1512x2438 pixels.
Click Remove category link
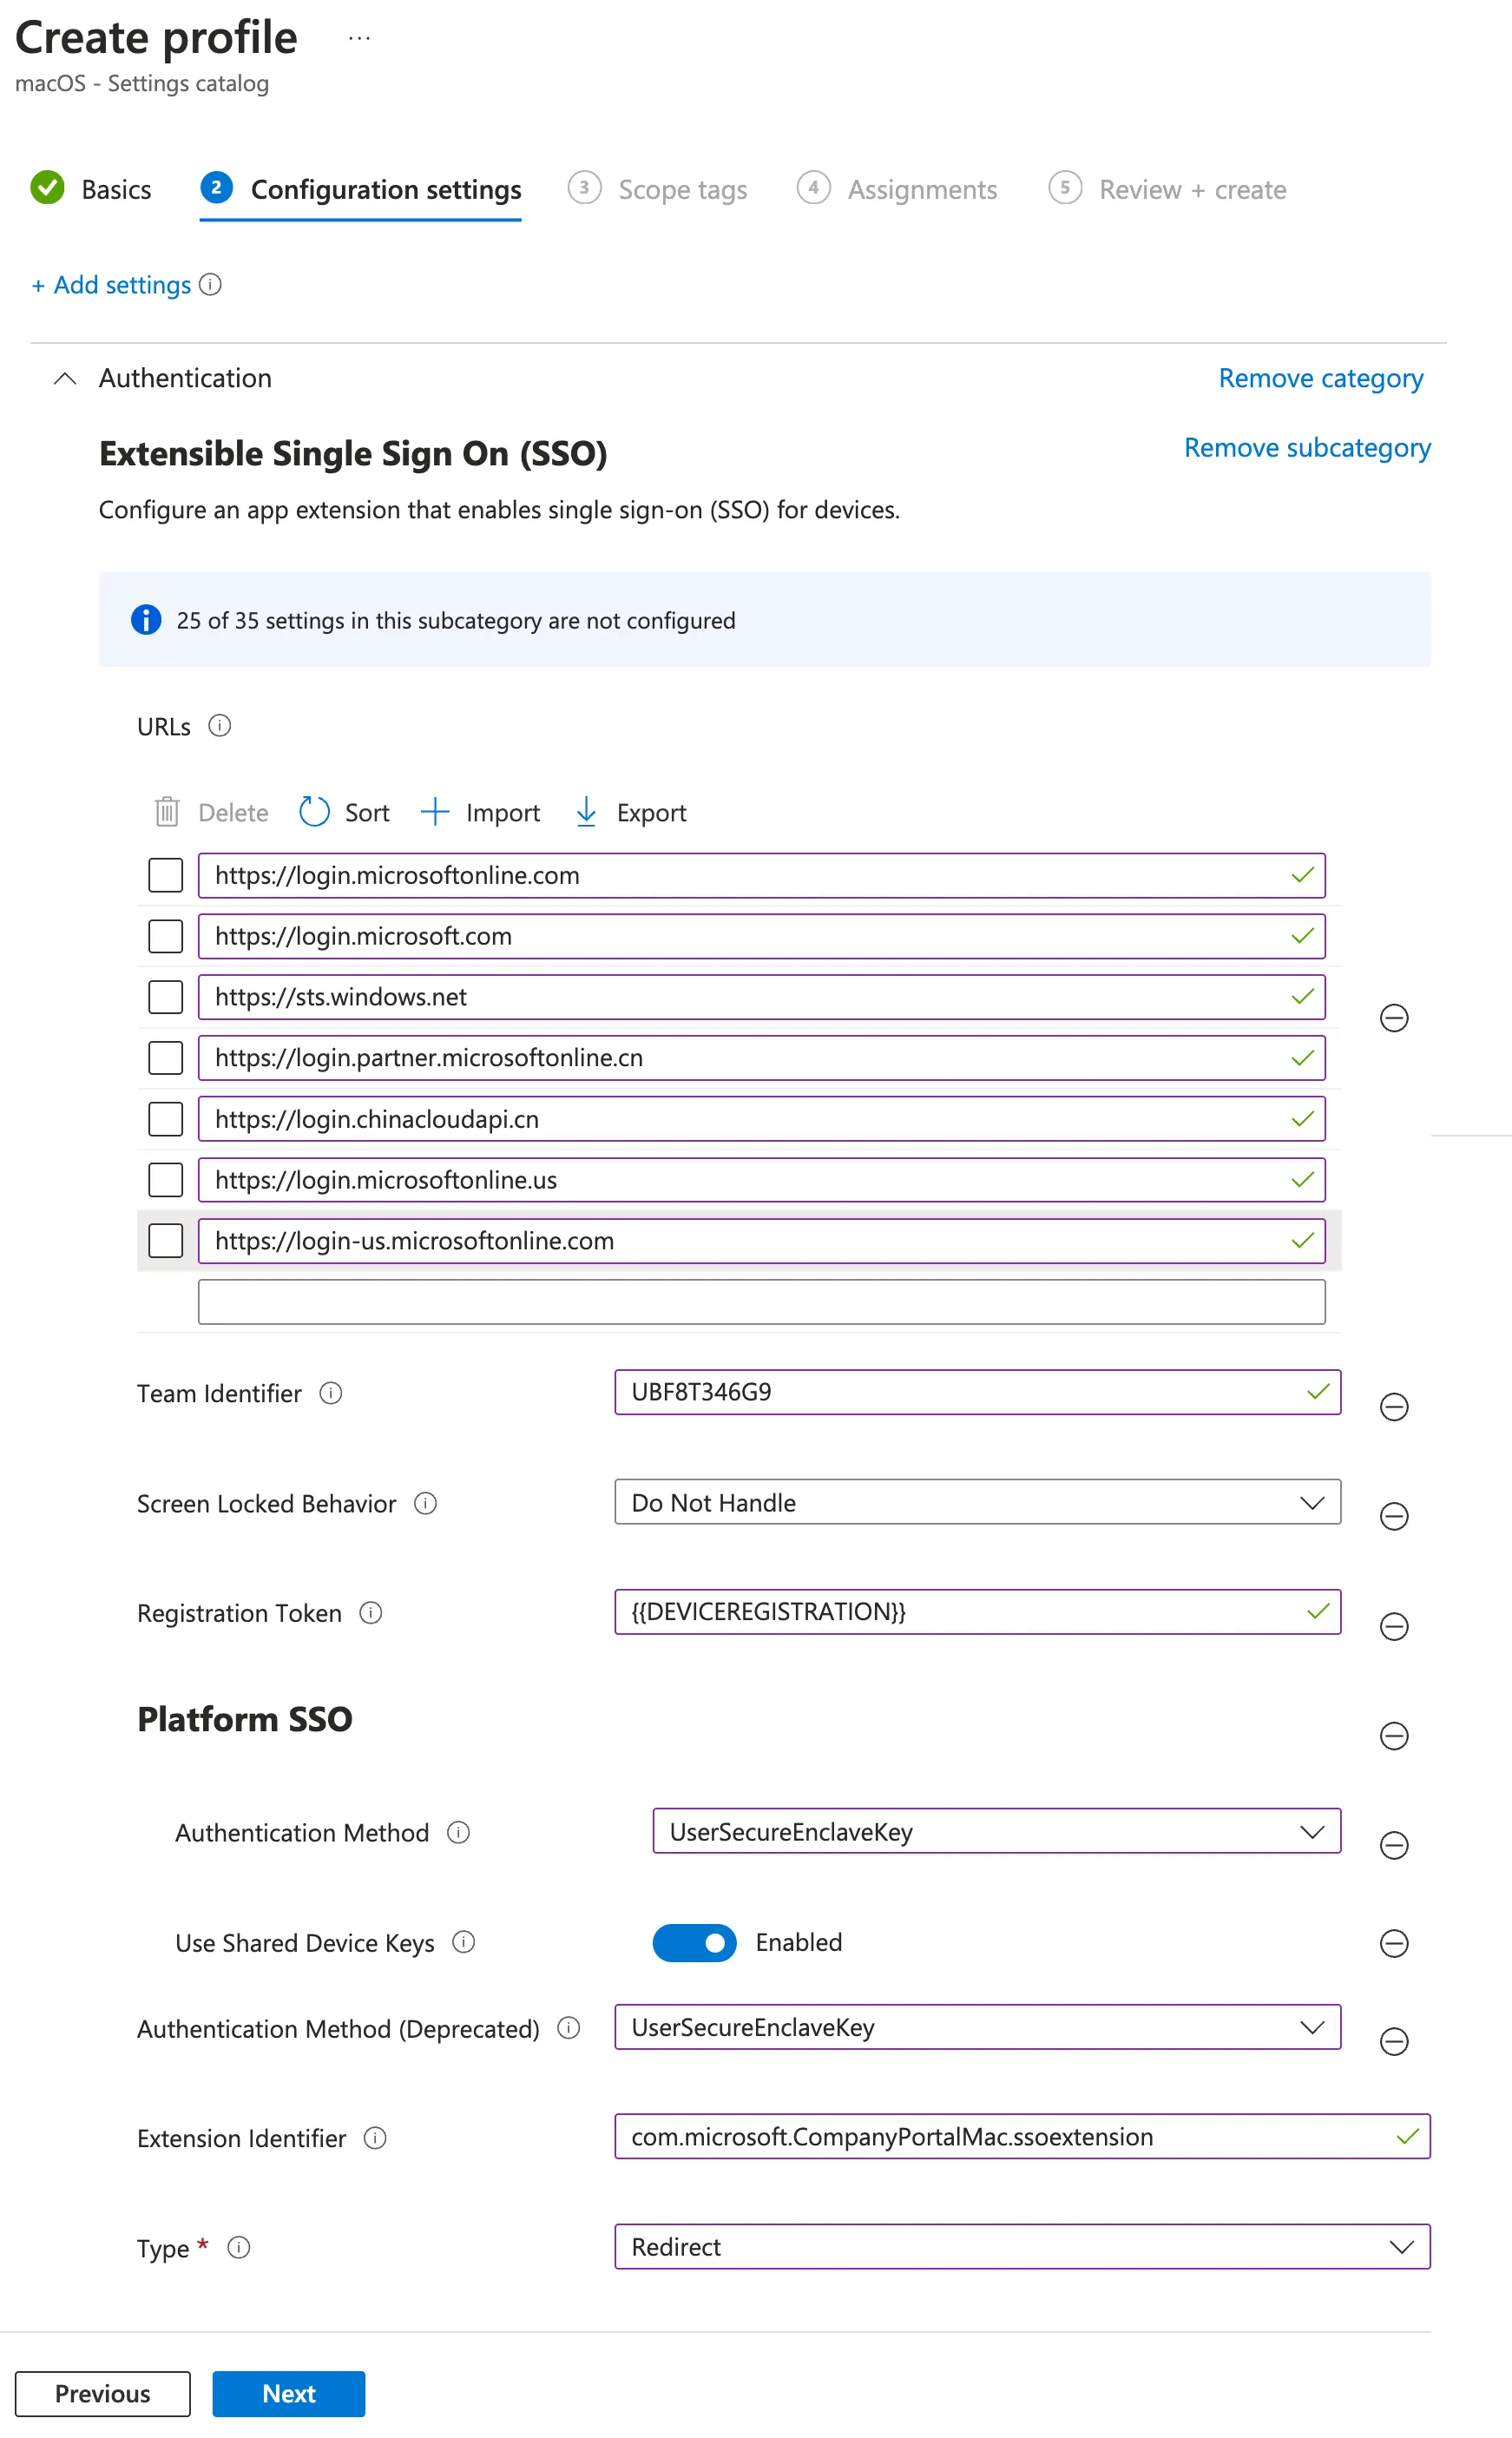[x=1321, y=378]
